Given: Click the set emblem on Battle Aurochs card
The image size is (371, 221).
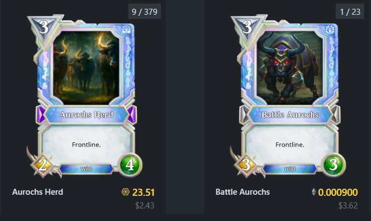Looking at the screenshot, I should [x=329, y=30].
